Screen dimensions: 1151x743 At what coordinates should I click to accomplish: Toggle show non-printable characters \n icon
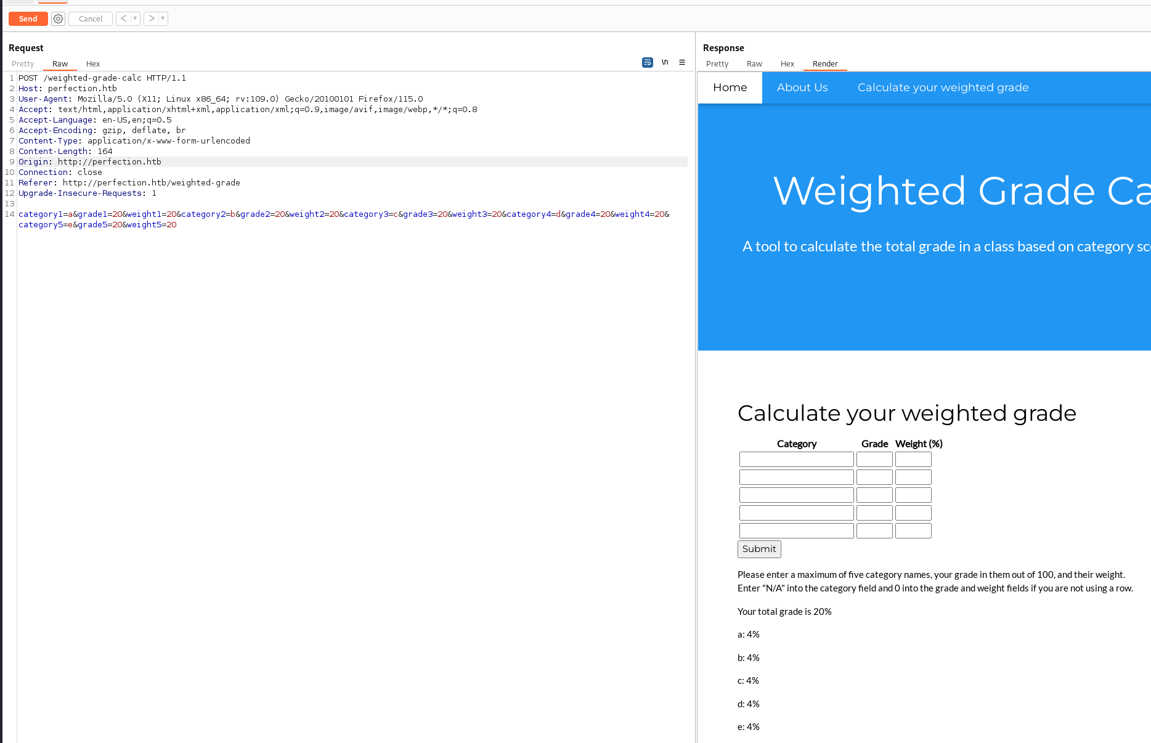pos(665,62)
